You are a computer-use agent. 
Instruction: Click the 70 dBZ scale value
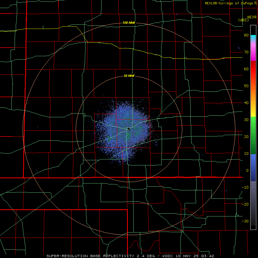(x=246, y=52)
